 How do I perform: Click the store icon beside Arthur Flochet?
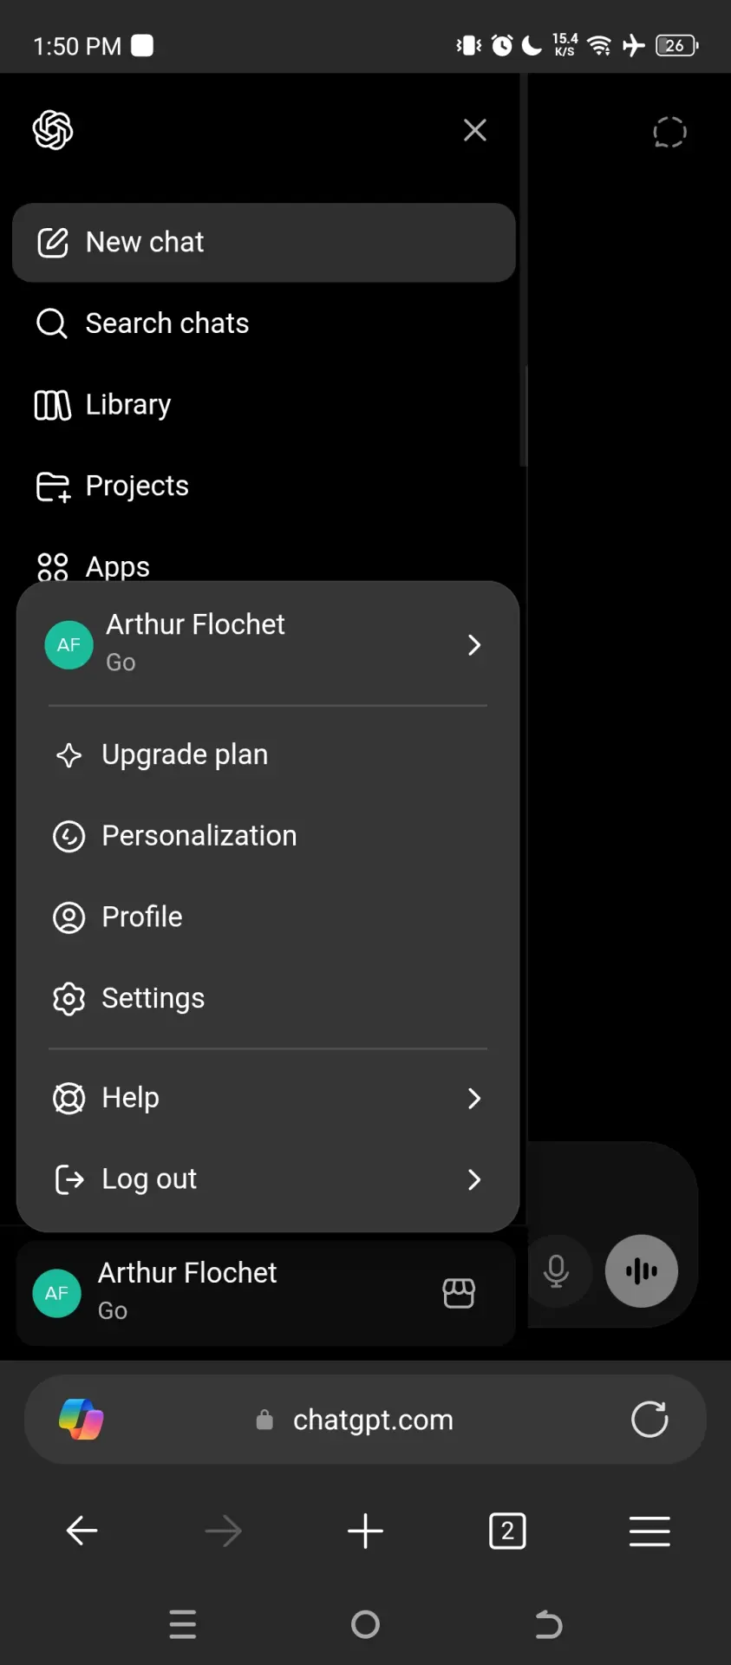pyautogui.click(x=459, y=1293)
